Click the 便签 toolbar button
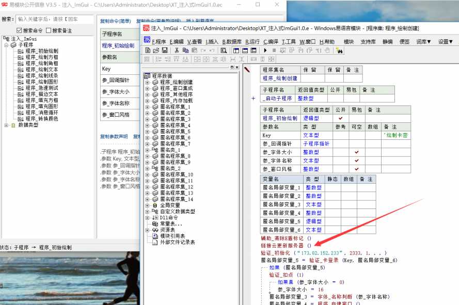The height and width of the screenshot is (305, 459). 405,42
